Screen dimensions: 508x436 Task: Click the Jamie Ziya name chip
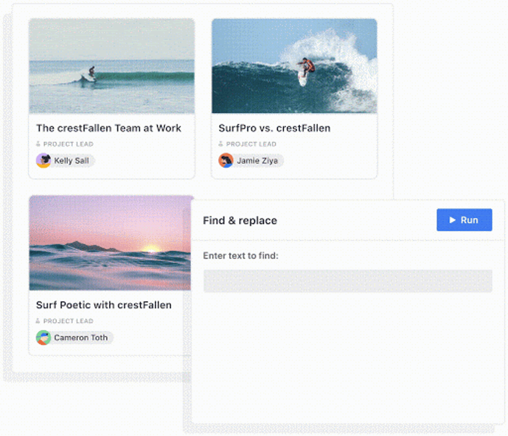click(251, 160)
